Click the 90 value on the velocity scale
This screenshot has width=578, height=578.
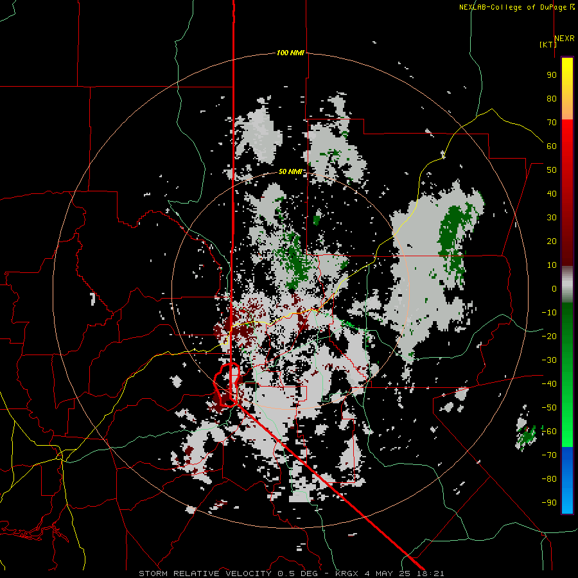pyautogui.click(x=552, y=75)
